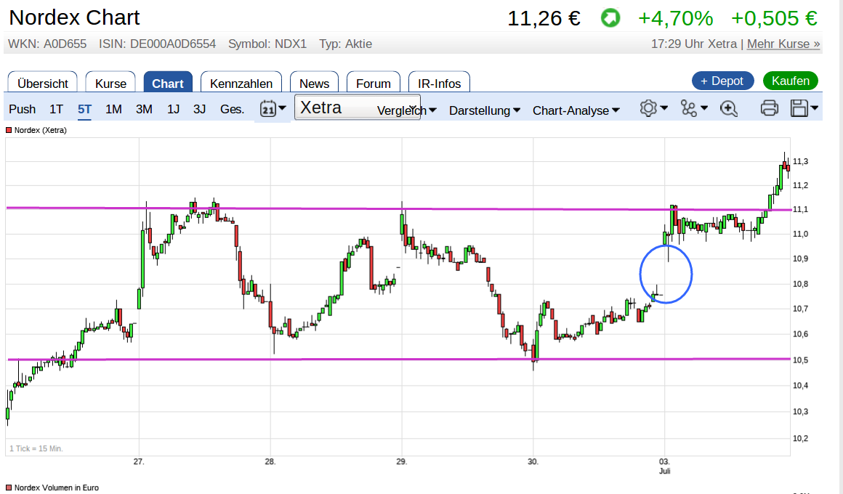Expand the Vergleich dropdown

[406, 110]
